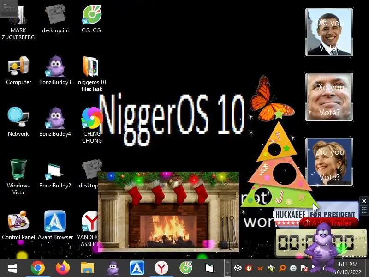
Task: Select the orange 'files leak' folder icon
Action: pos(92,73)
